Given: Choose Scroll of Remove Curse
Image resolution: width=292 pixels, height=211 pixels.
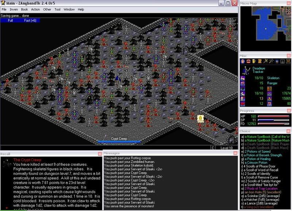Looking at the screenshot, I should (260, 177).
